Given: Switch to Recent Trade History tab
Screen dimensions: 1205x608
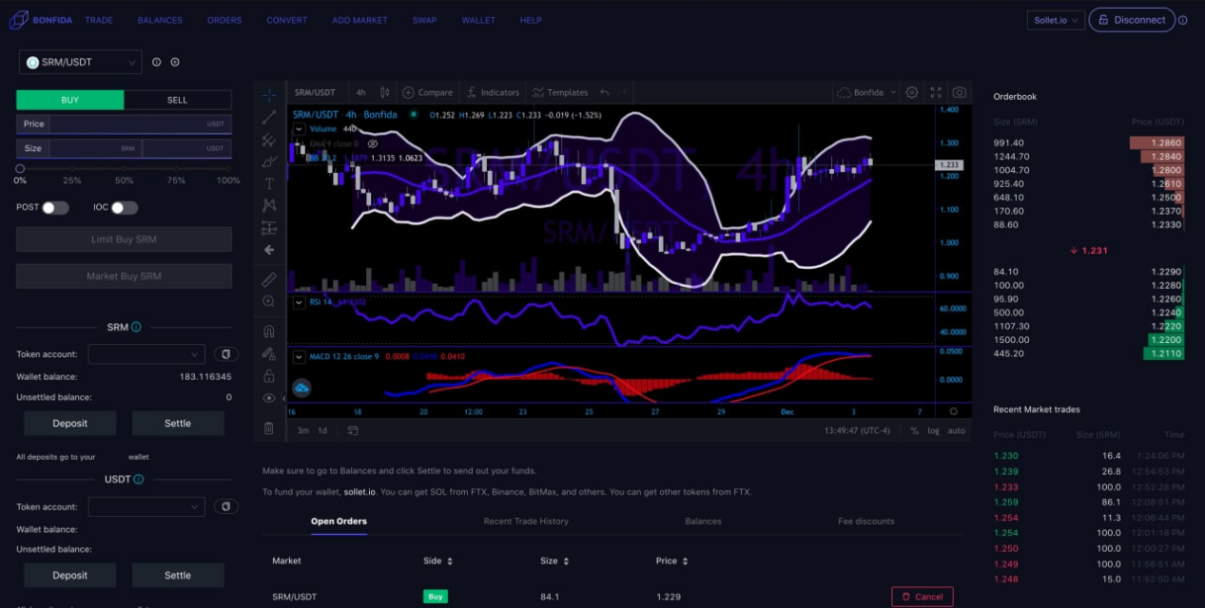Looking at the screenshot, I should 526,521.
